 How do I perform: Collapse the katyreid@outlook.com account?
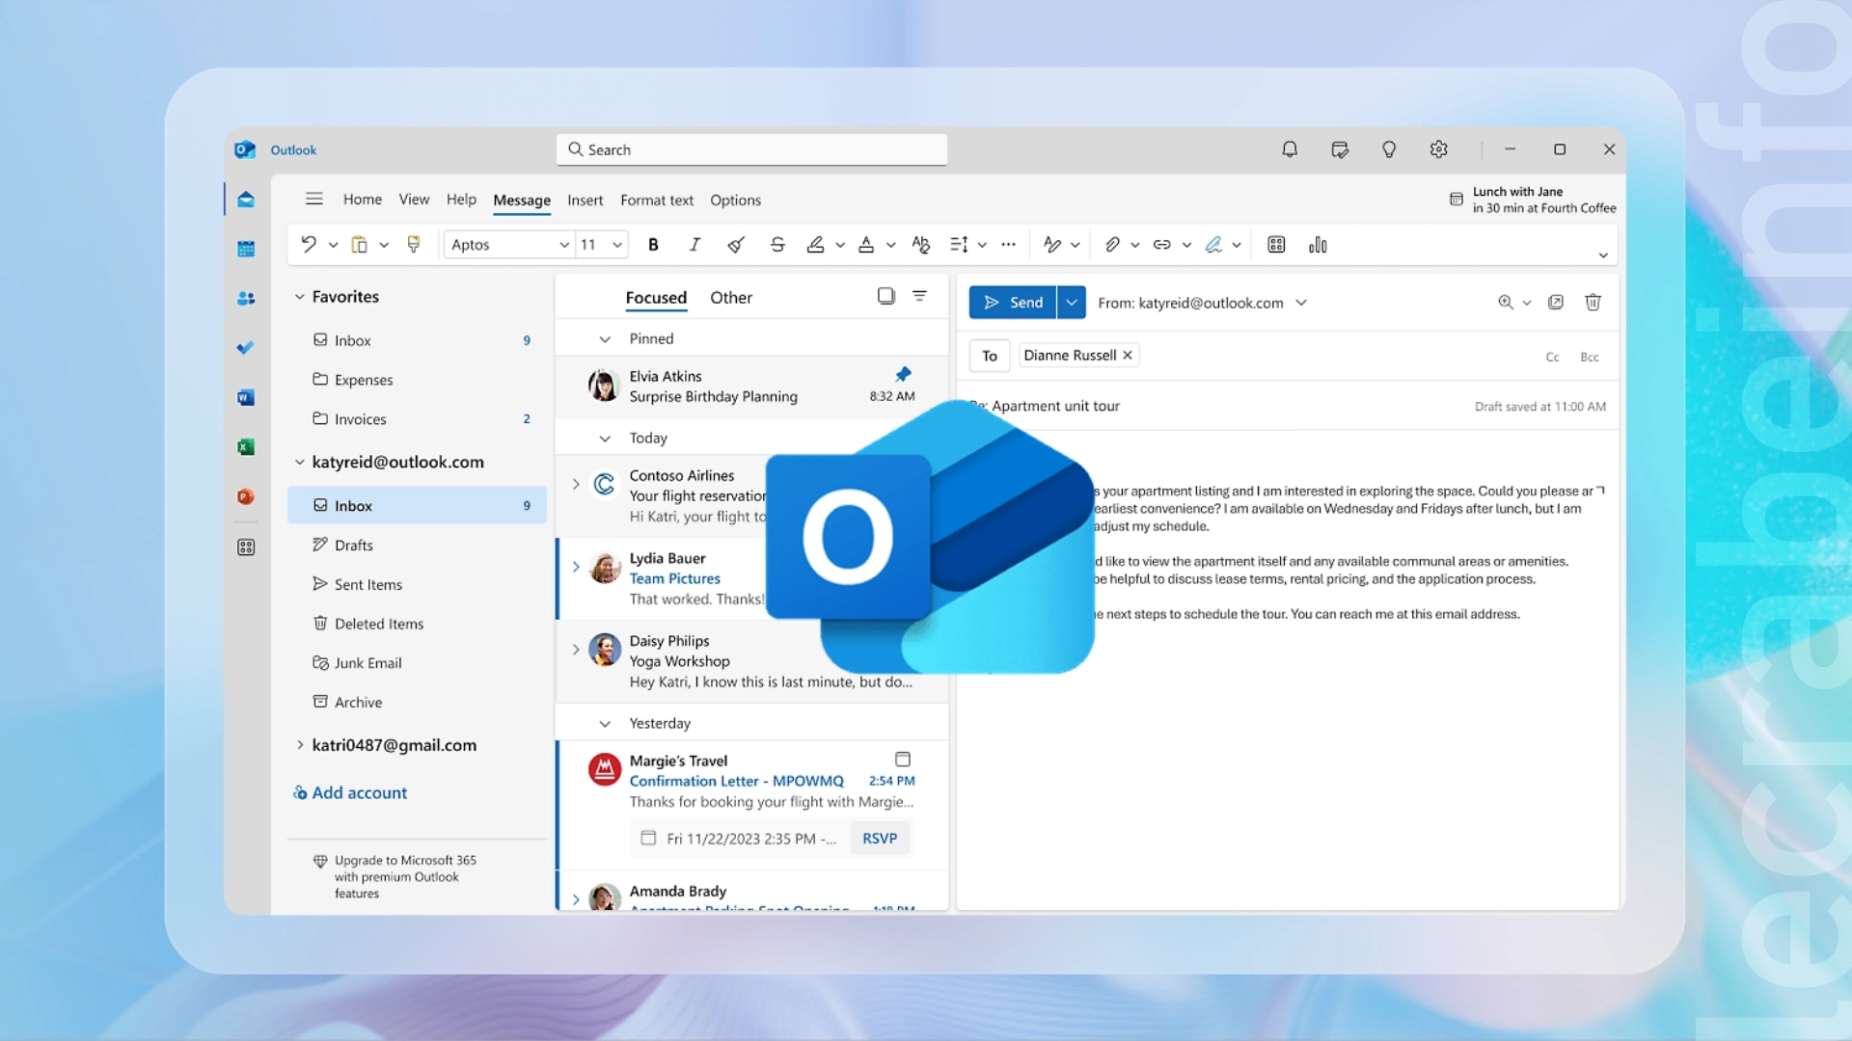[300, 463]
